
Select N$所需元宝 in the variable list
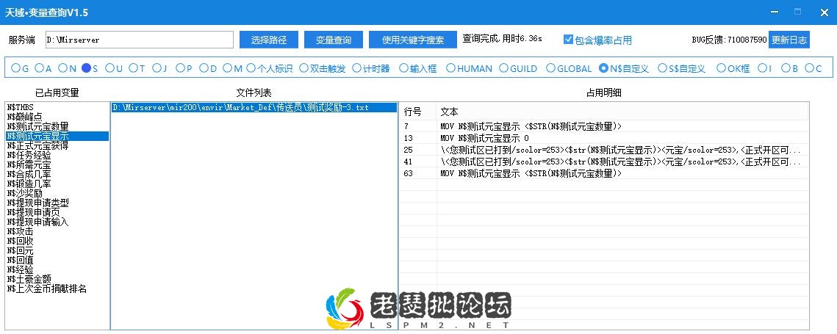pyautogui.click(x=57, y=165)
